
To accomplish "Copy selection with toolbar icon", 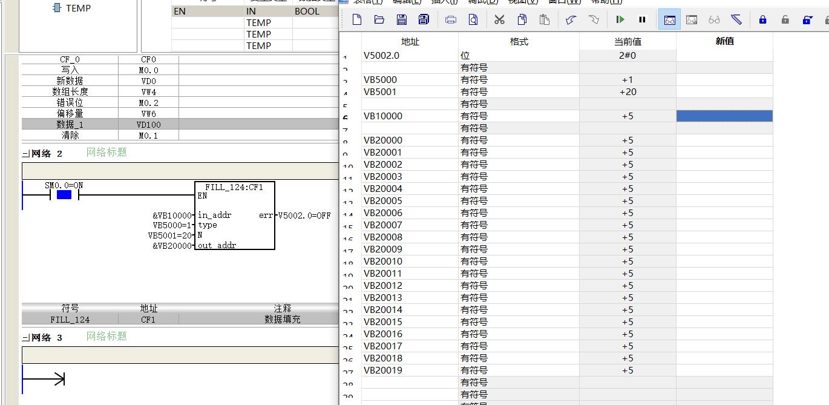I will point(522,19).
